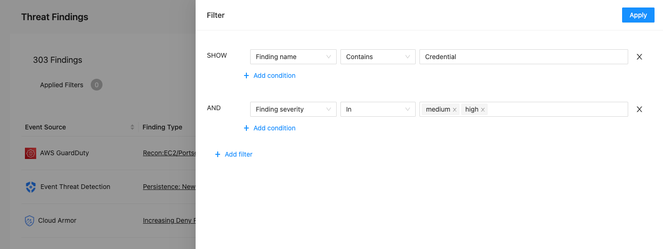Click the Applied Filters count badge
This screenshot has width=663, height=249.
(x=96, y=85)
